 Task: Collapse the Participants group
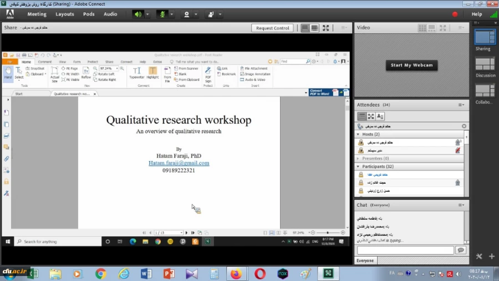coord(359,166)
